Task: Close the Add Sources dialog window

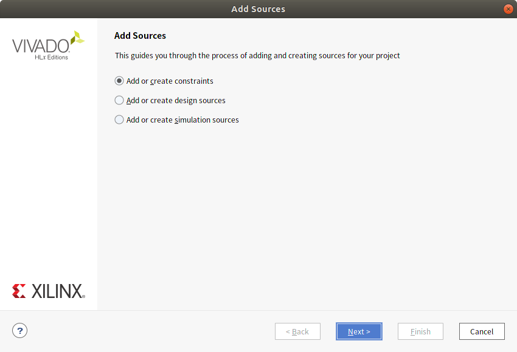Action: (x=508, y=9)
